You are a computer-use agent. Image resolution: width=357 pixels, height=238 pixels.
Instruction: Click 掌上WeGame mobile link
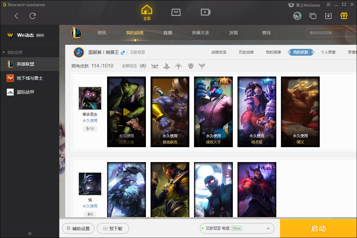click(x=304, y=5)
